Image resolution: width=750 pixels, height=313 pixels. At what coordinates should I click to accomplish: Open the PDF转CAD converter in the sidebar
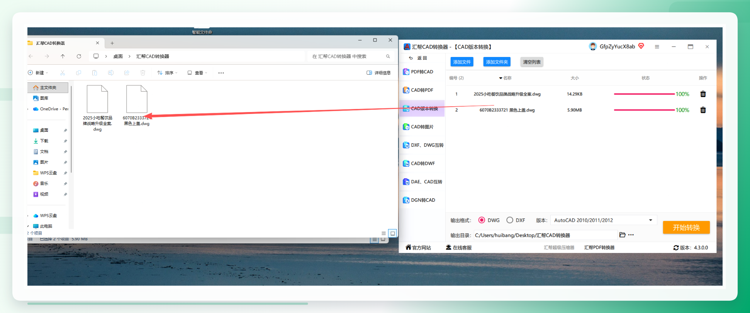(422, 72)
